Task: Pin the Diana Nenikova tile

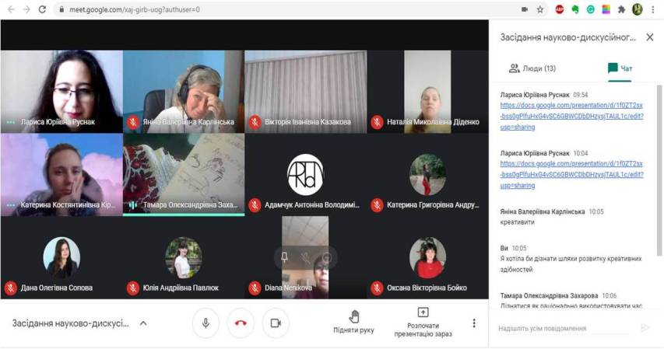Action: point(285,257)
